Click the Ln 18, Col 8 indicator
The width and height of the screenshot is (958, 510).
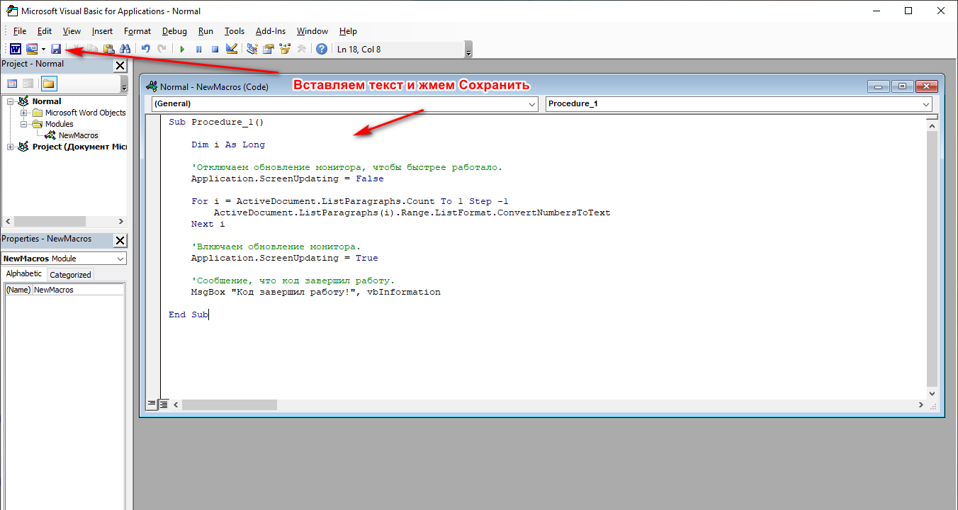pyautogui.click(x=359, y=50)
